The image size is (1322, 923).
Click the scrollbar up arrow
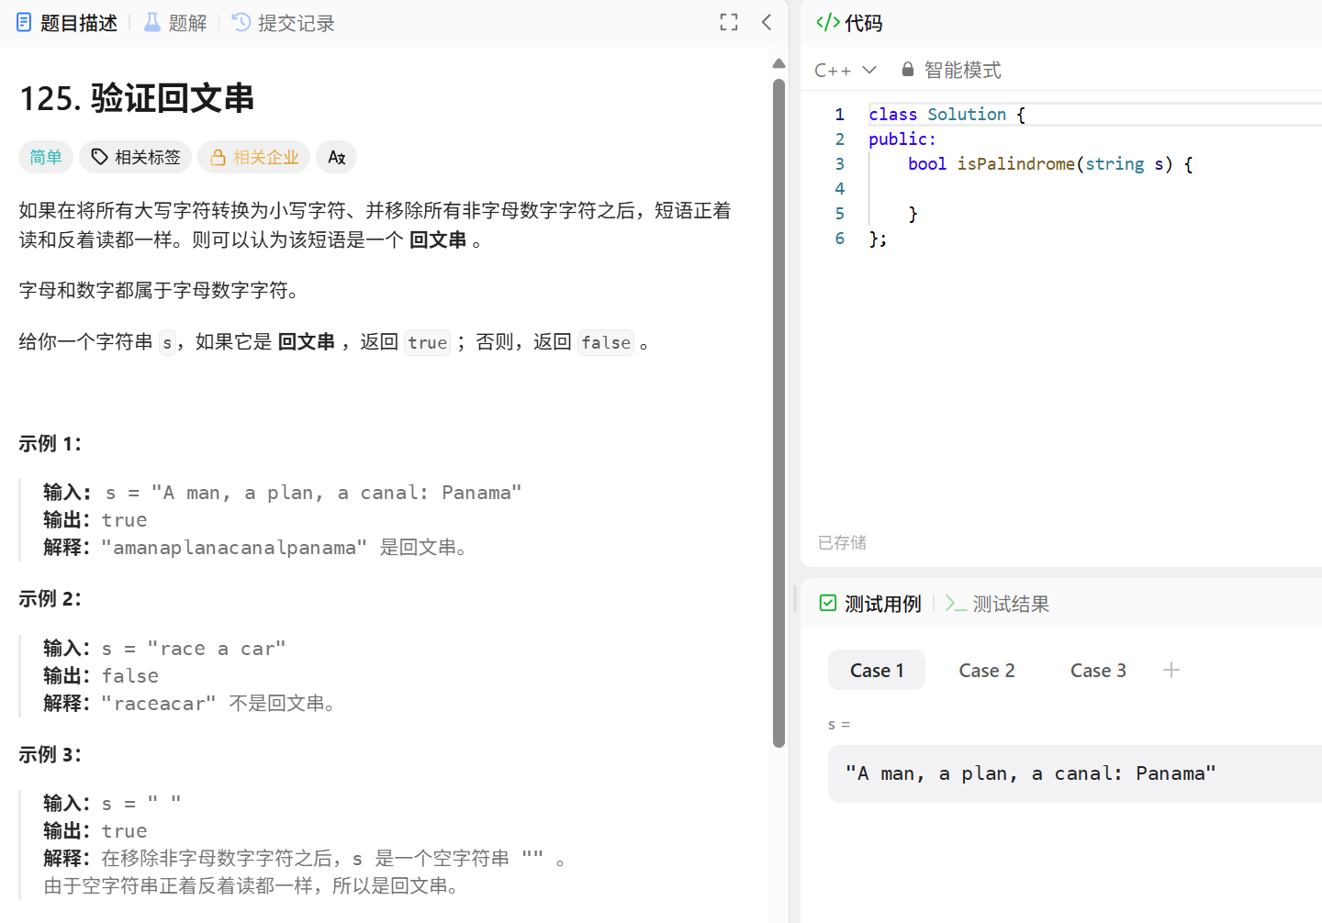tap(779, 63)
